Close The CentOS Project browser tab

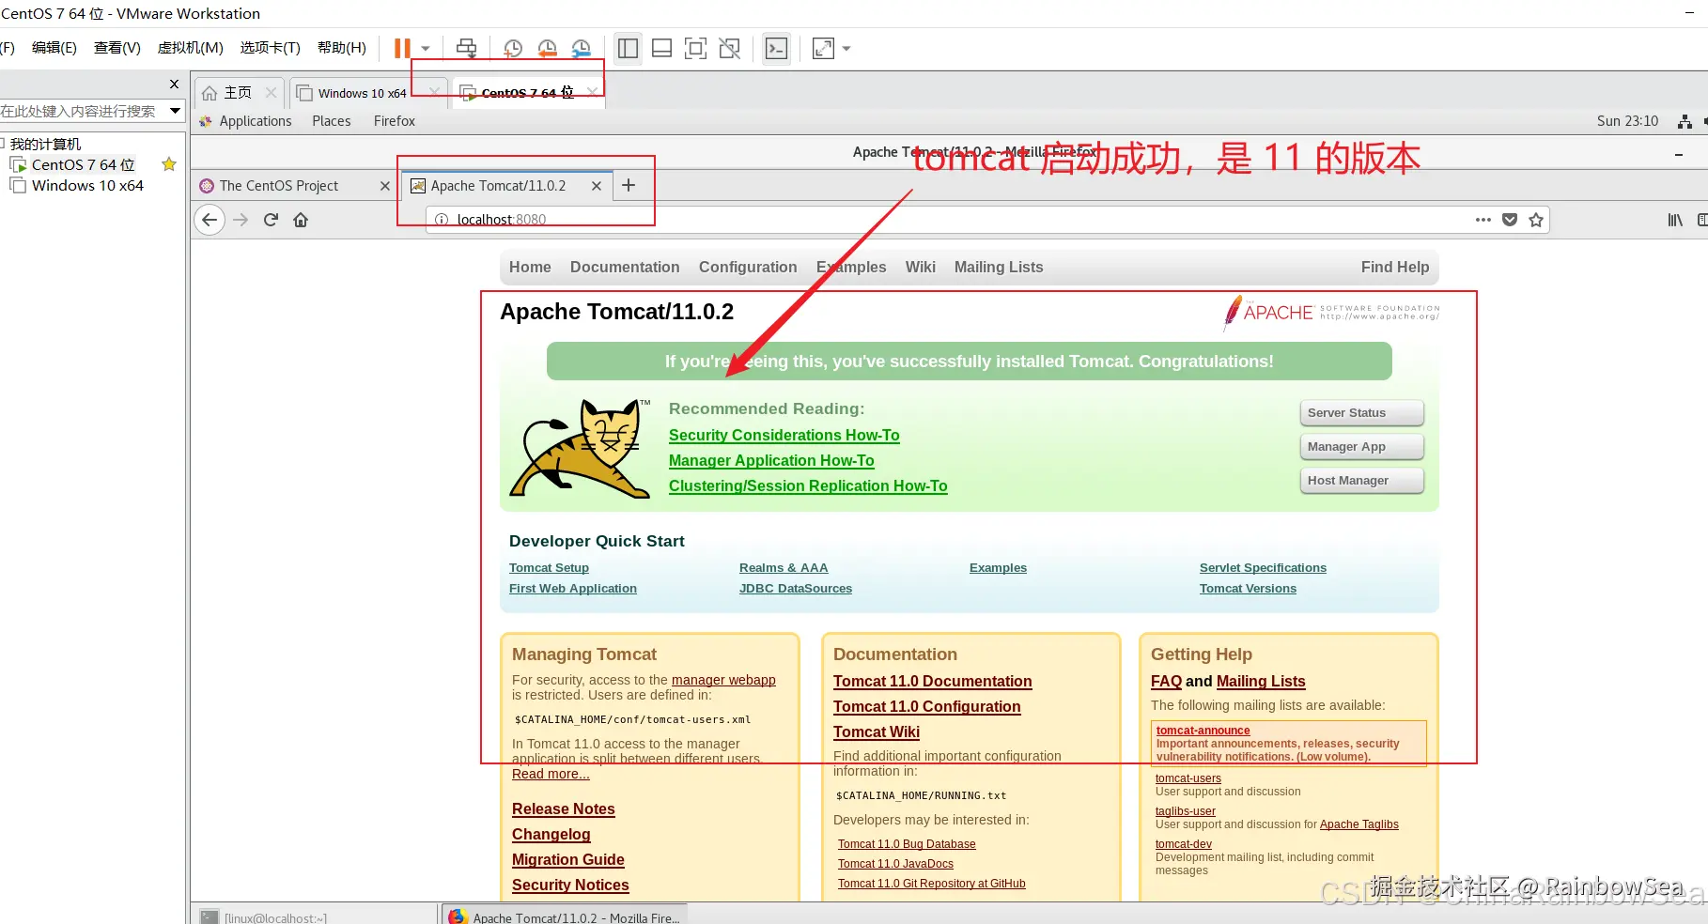(384, 186)
